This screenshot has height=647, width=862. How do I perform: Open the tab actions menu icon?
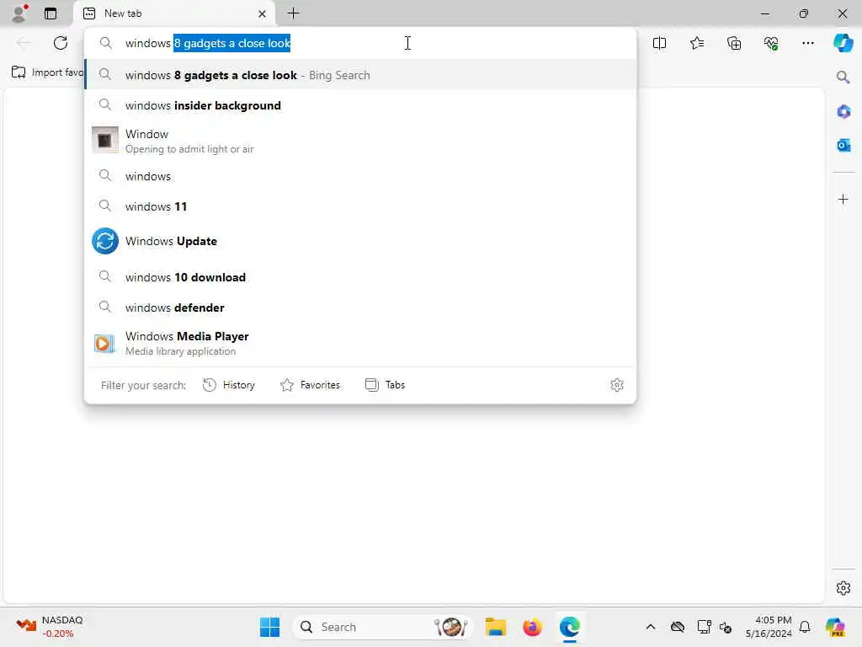coord(51,13)
